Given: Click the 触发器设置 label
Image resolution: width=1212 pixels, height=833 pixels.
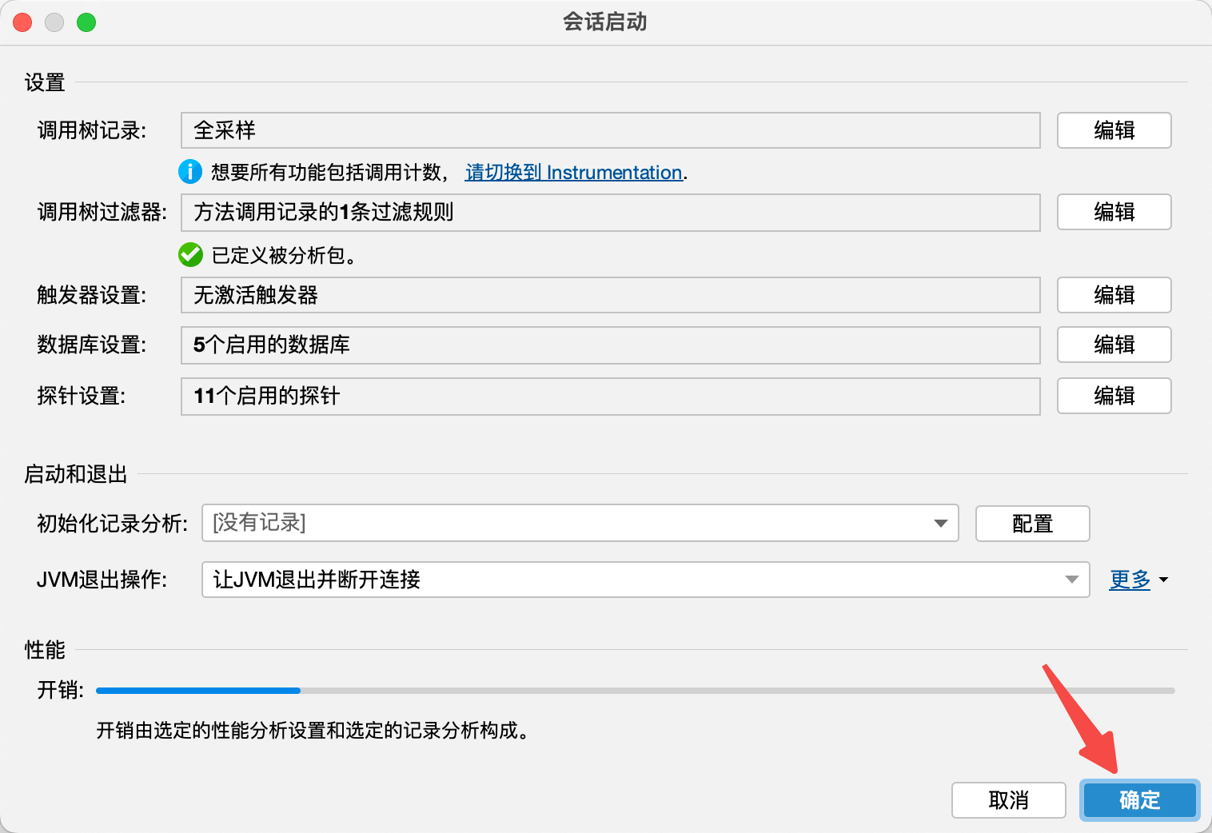Looking at the screenshot, I should coord(91,296).
